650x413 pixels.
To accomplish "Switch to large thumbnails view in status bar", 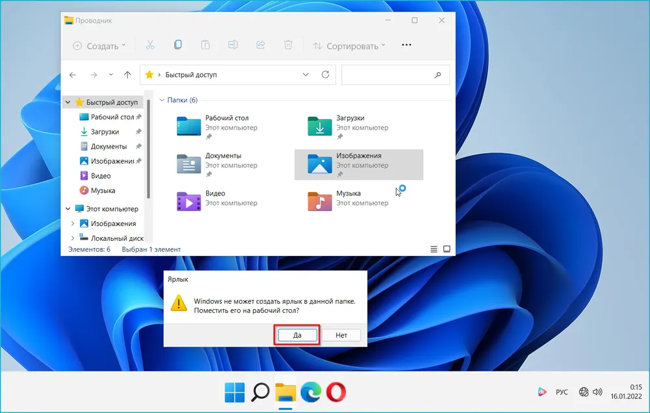I will (447, 249).
